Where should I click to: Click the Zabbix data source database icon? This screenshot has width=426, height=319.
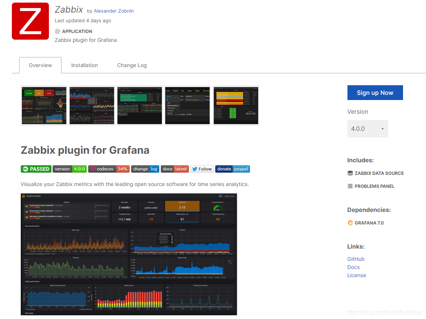350,173
